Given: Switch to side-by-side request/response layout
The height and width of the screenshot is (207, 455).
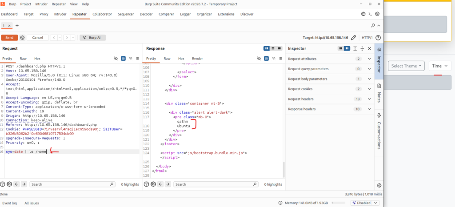Looking at the screenshot, I should 267,48.
